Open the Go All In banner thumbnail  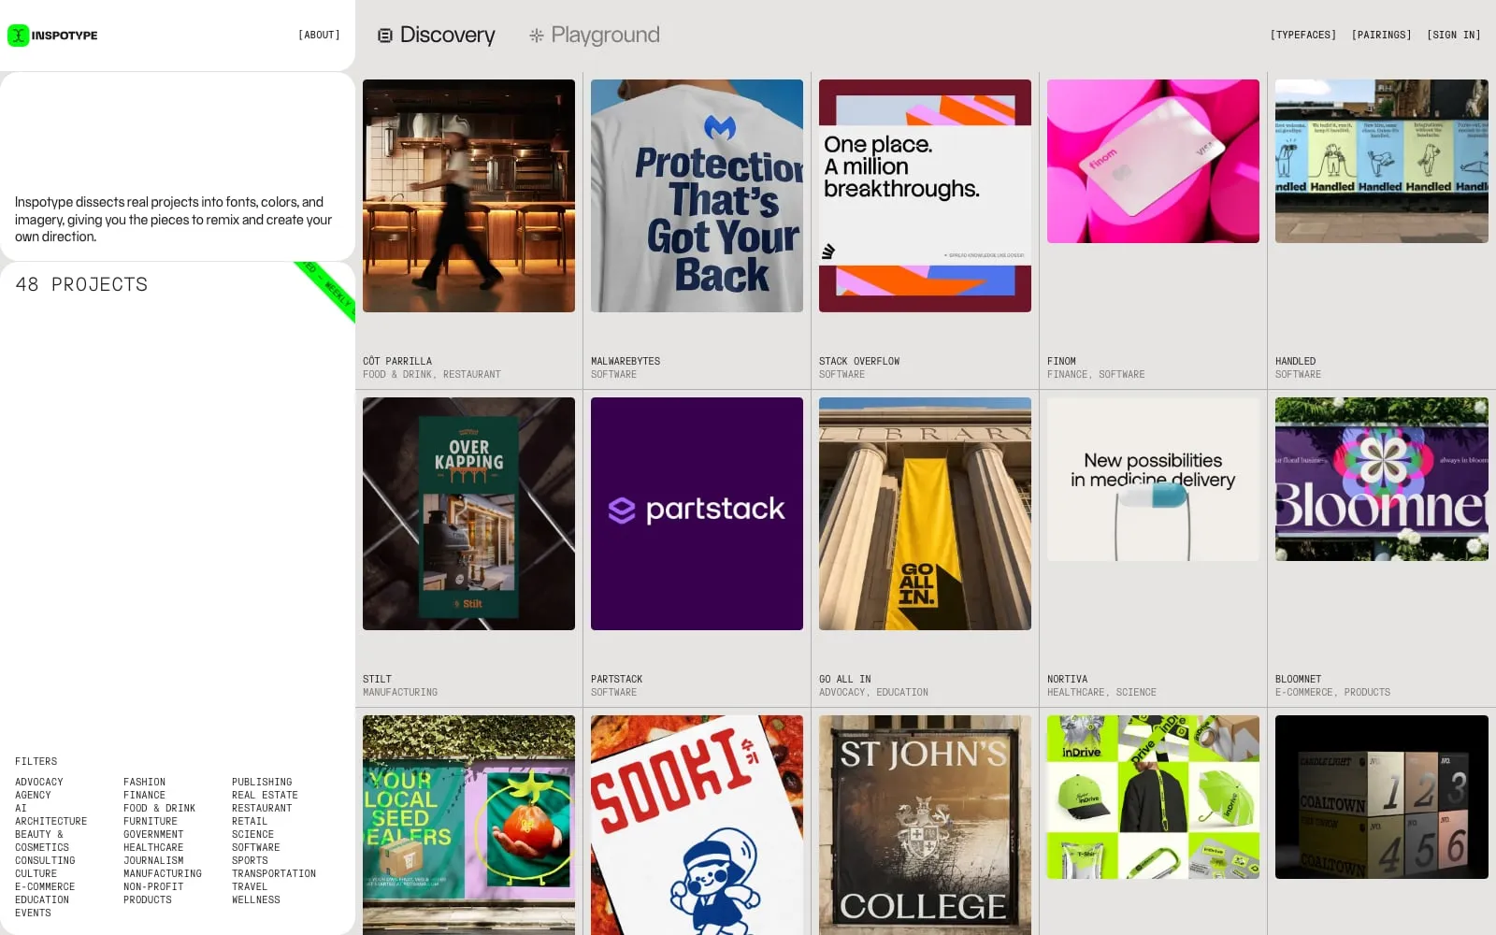click(925, 513)
